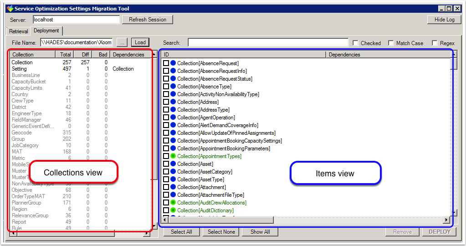
Task: Click the Search input field
Action: (x=267, y=43)
